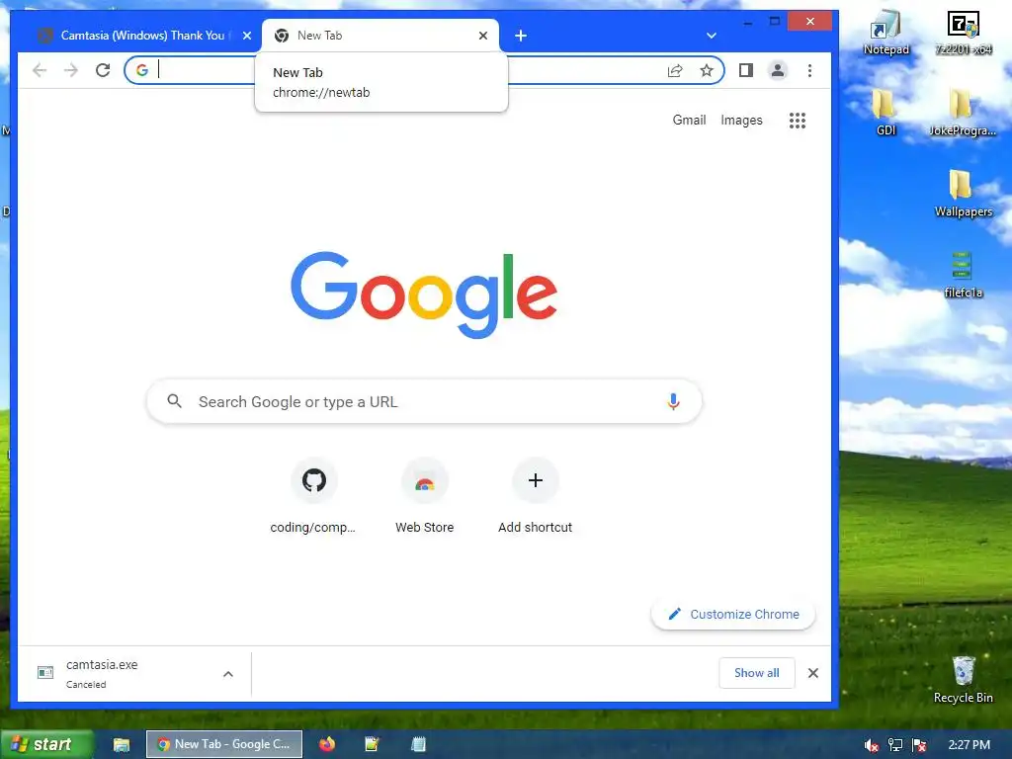Open the Gmail link
1012x759 pixels.
click(x=689, y=120)
